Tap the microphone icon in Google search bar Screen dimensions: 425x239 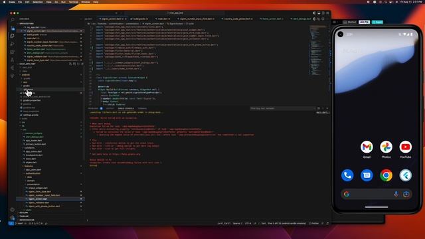pyautogui.click(x=396, y=194)
